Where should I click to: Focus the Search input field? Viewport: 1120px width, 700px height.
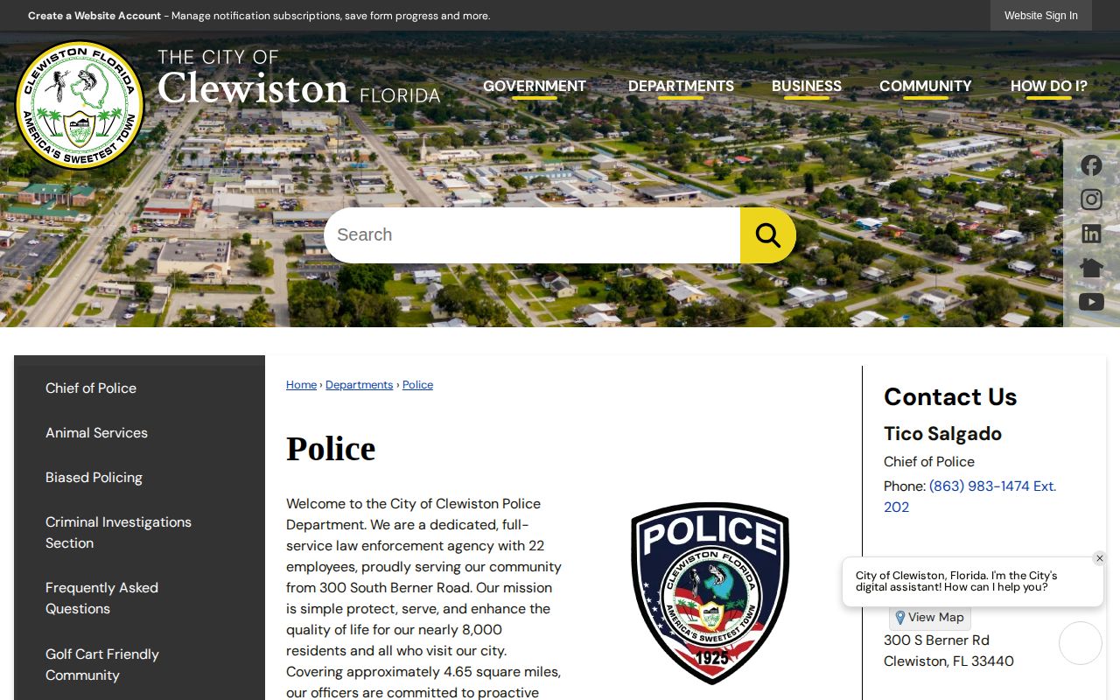point(532,234)
